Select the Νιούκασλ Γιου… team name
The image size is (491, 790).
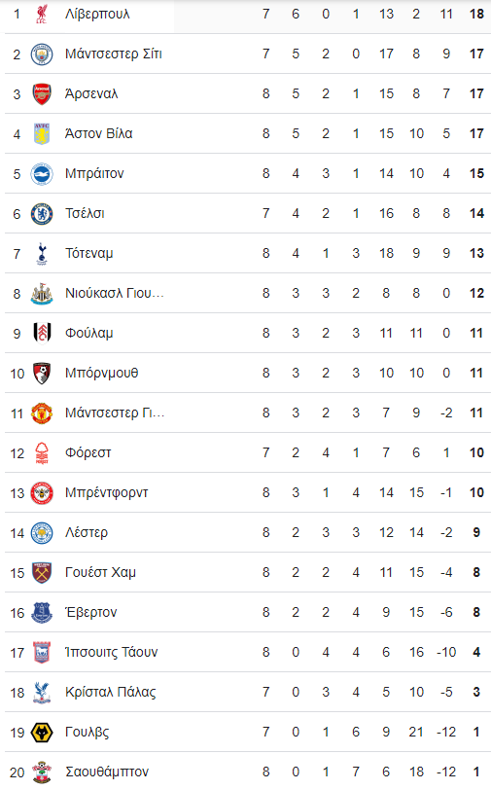pos(115,293)
